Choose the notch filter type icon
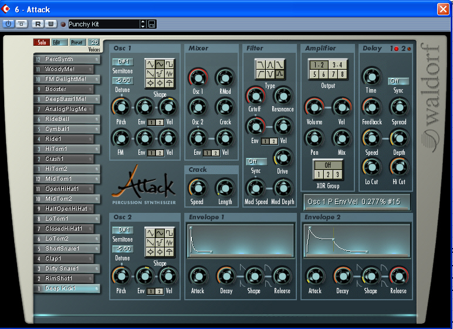Viewport: 453px width, 329px height. [x=270, y=74]
